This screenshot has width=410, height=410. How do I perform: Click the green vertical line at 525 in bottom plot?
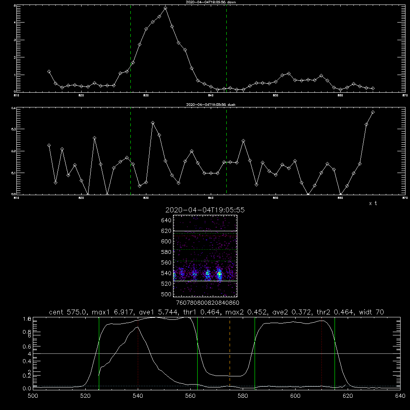tap(99, 353)
